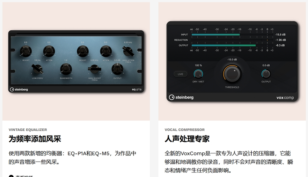
Task: Click the LOW FREQ selector knob
Action: click(x=37, y=69)
